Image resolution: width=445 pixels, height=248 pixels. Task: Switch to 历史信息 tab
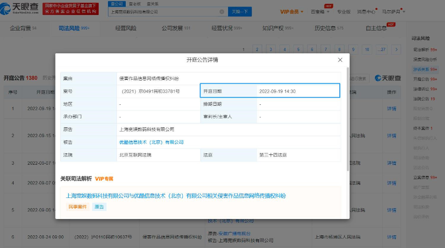(x=329, y=28)
